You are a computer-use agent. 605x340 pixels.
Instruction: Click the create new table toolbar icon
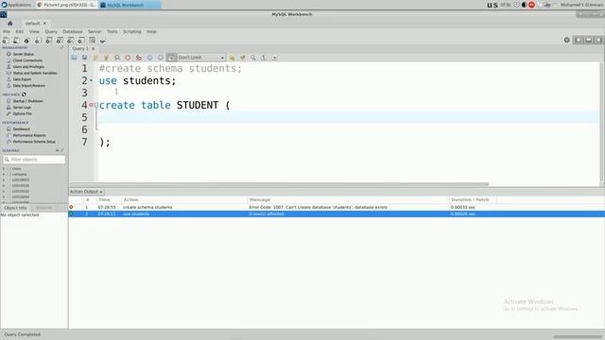click(48, 40)
